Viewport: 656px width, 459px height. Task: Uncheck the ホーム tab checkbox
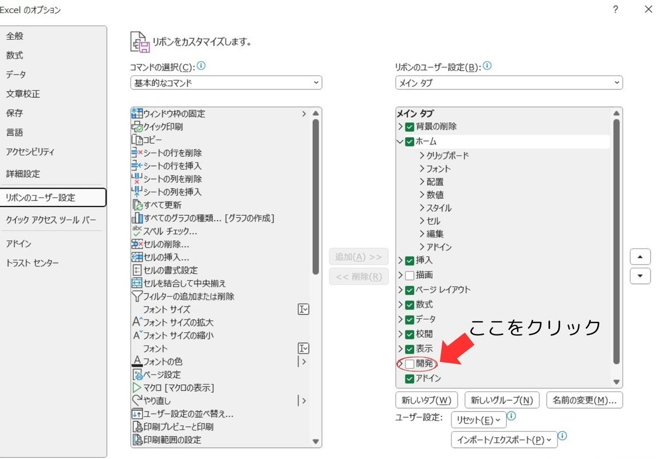[x=409, y=142]
